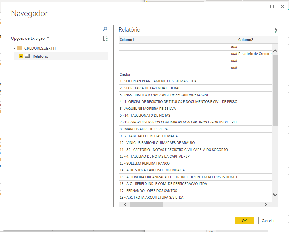Click row '19 - A.R. FROTA ARQUITETURA'
Image resolution: width=289 pixels, height=232 pixels.
coord(178,197)
